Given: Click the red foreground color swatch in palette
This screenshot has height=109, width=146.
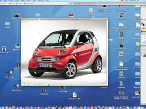Looking at the screenshot, I should (142, 24).
